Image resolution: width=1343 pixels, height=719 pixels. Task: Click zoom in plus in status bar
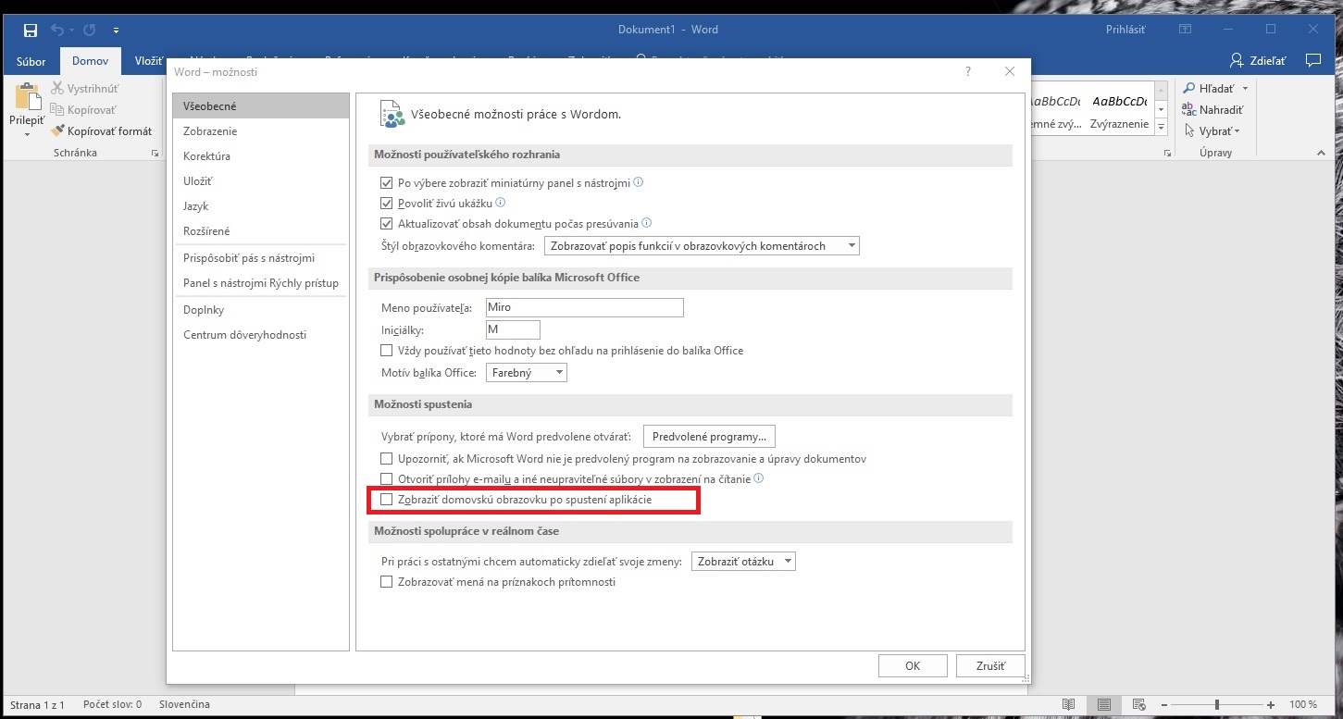pyautogui.click(x=1273, y=705)
